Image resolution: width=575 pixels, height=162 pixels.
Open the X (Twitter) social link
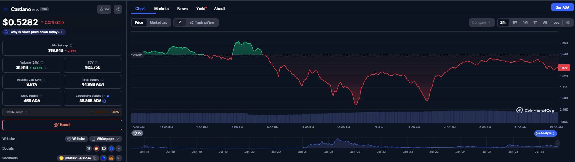(89, 148)
